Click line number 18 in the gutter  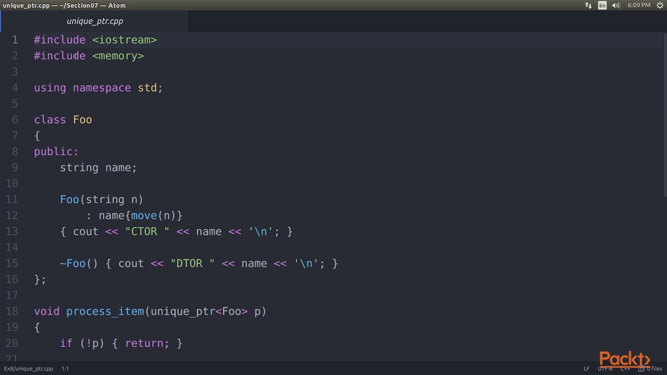click(x=12, y=311)
